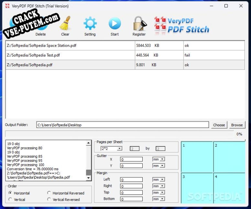Image resolution: width=251 pixels, height=209 pixels.
Task: Click the app icon in title bar
Action: pos(7,6)
